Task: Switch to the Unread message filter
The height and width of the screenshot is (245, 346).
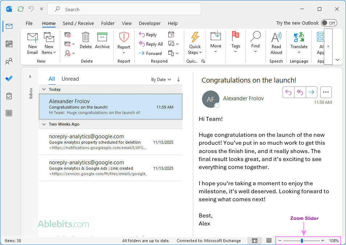Action: point(70,79)
